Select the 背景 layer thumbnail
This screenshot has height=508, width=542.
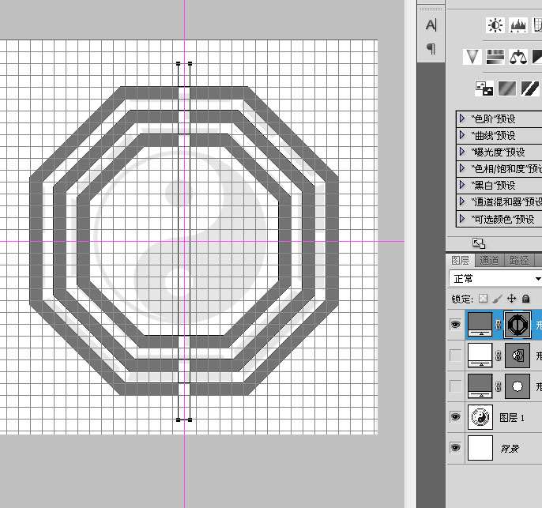coord(480,448)
